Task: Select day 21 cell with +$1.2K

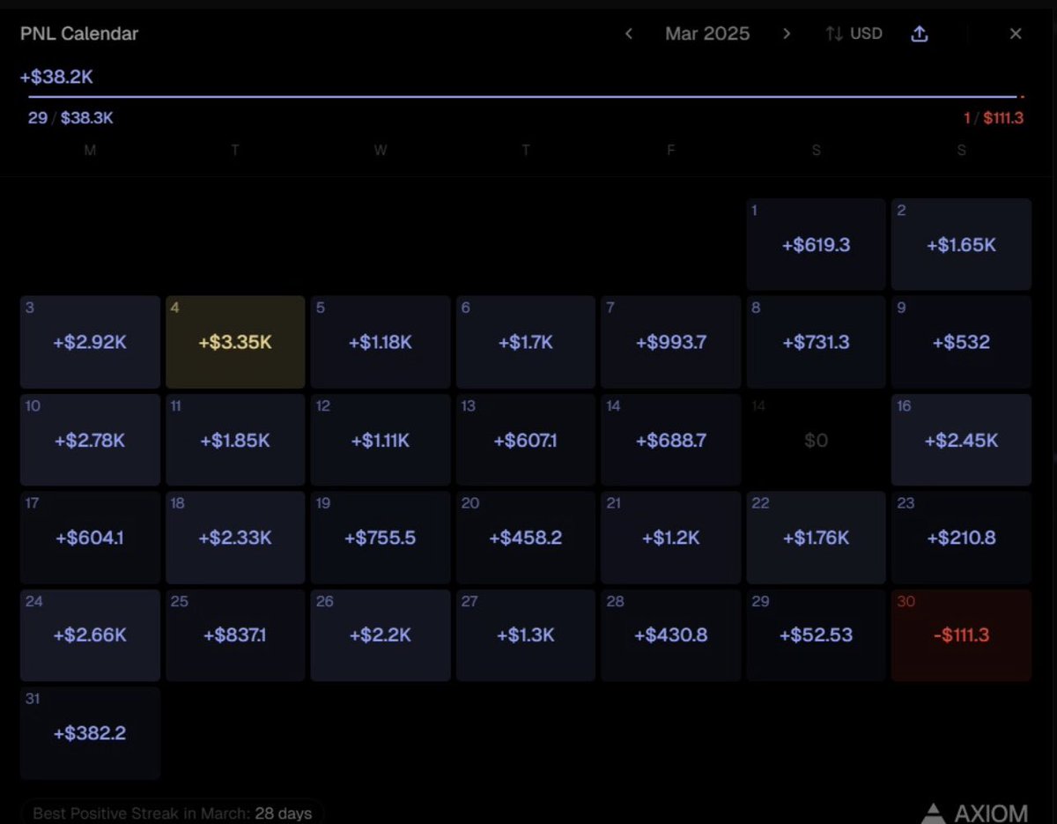Action: pyautogui.click(x=671, y=538)
